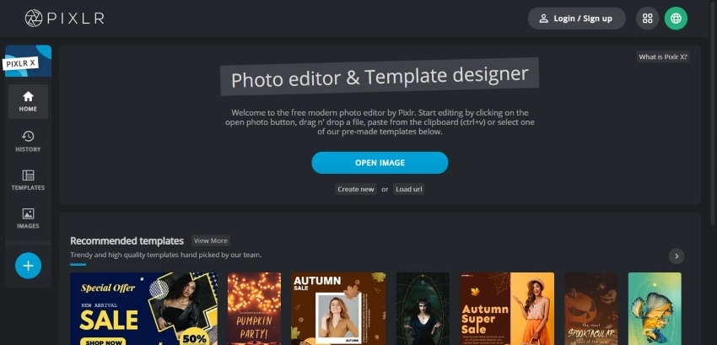
Task: Open Images in the sidebar
Action: point(28,218)
